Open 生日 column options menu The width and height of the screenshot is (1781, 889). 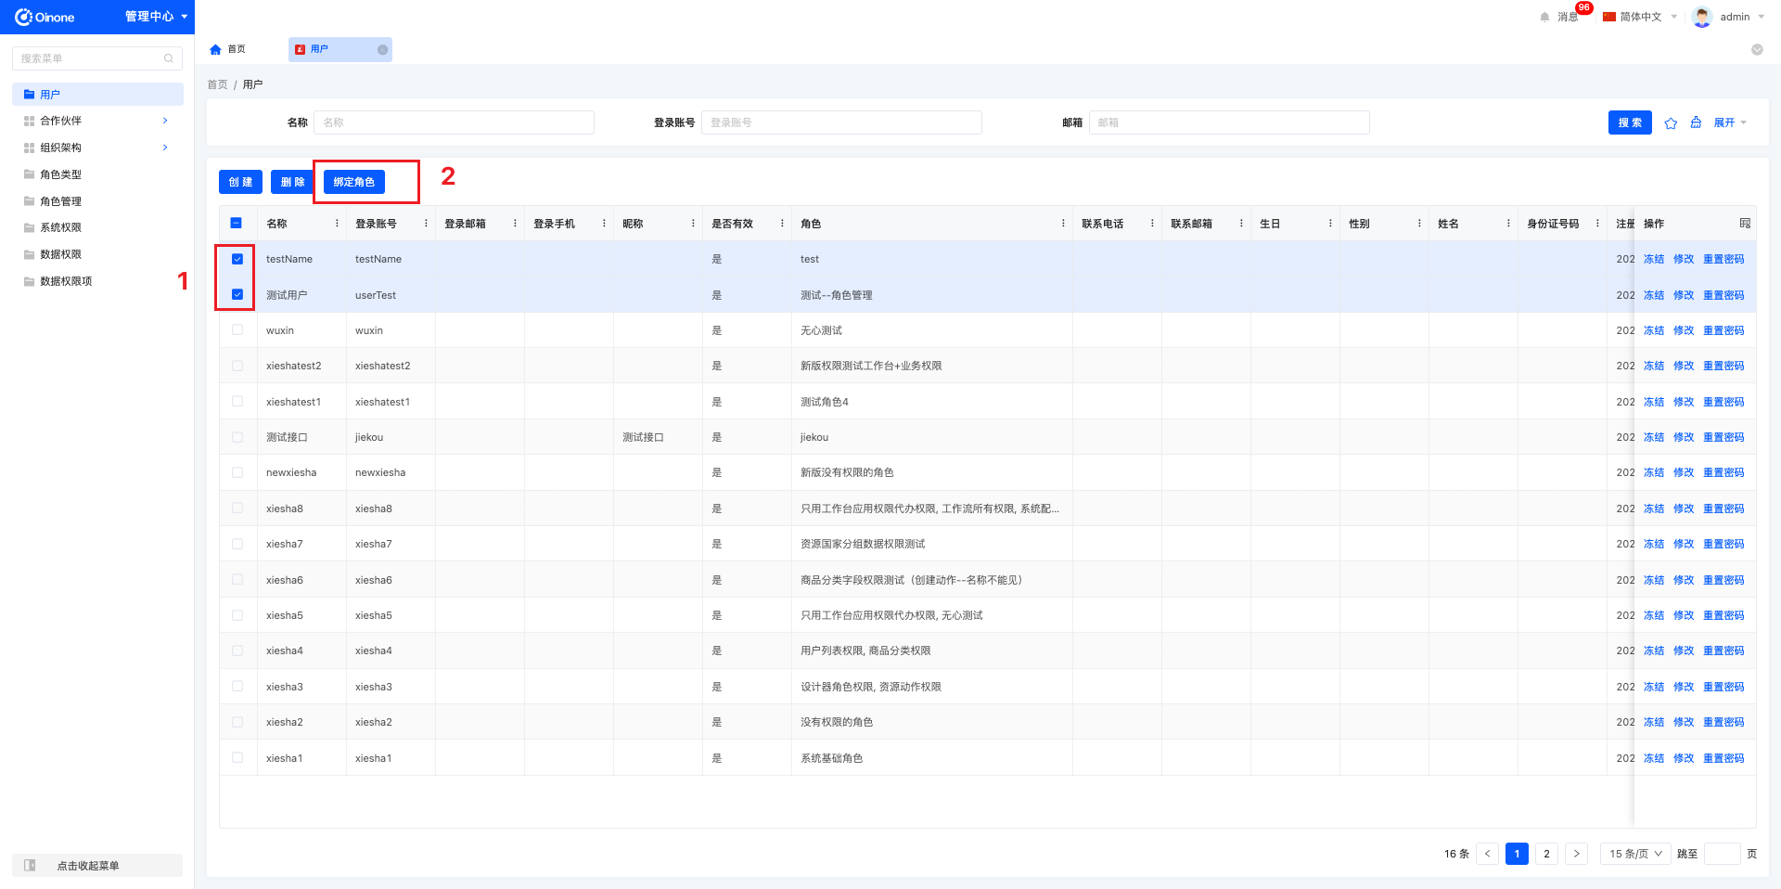tap(1330, 224)
